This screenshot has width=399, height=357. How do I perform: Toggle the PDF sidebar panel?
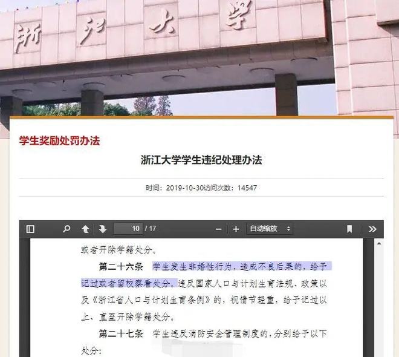click(31, 229)
